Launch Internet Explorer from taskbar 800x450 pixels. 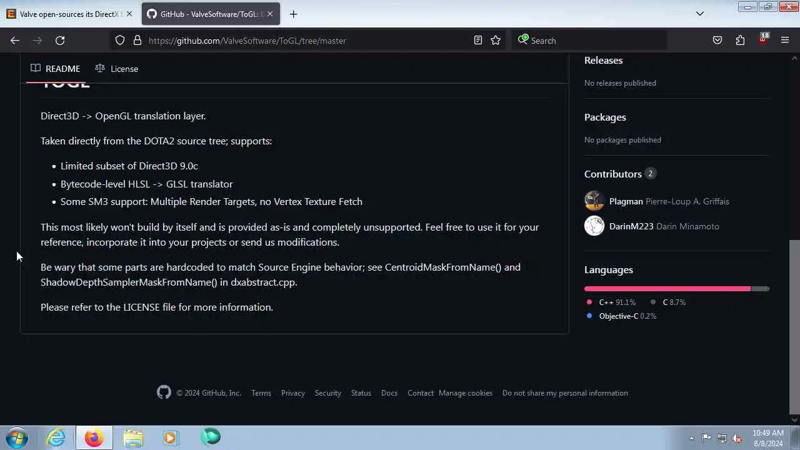pos(56,437)
